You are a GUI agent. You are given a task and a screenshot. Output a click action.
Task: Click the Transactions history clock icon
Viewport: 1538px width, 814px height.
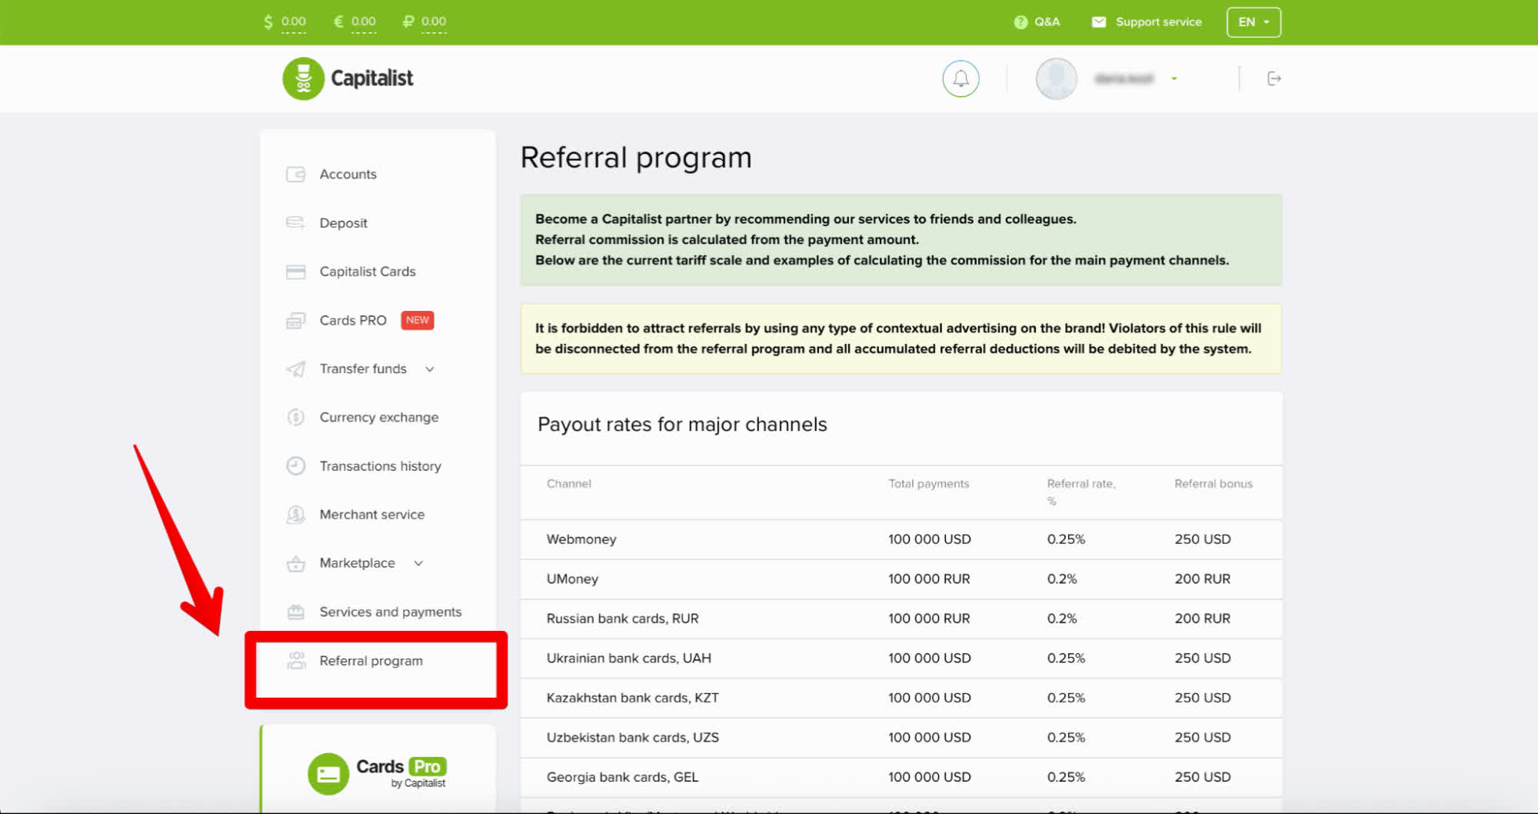296,465
